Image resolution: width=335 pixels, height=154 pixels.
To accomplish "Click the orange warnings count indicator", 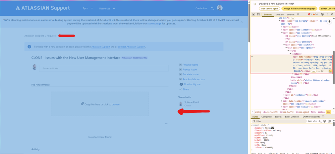I will pos(315,14).
